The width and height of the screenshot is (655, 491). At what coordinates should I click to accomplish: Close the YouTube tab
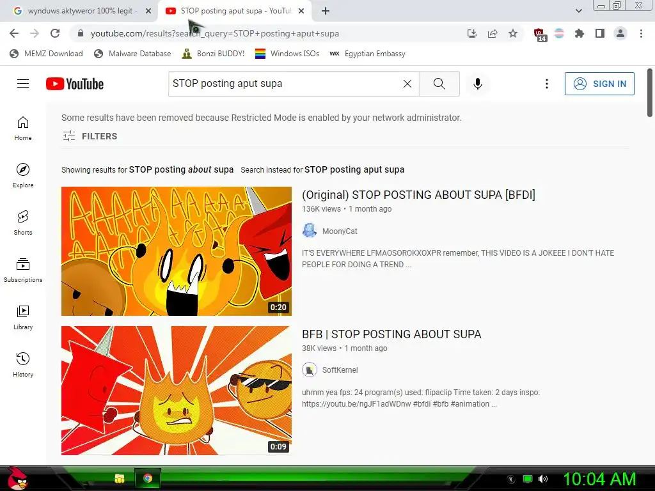tap(301, 12)
